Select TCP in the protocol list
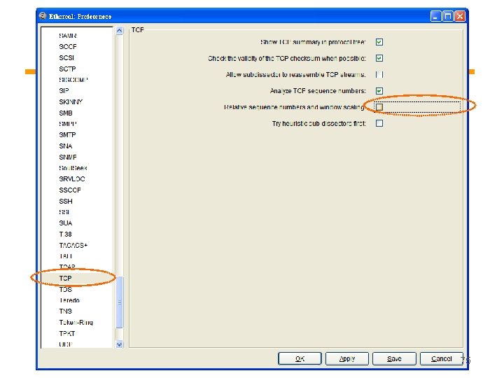The height and width of the screenshot is (378, 504). click(x=65, y=279)
